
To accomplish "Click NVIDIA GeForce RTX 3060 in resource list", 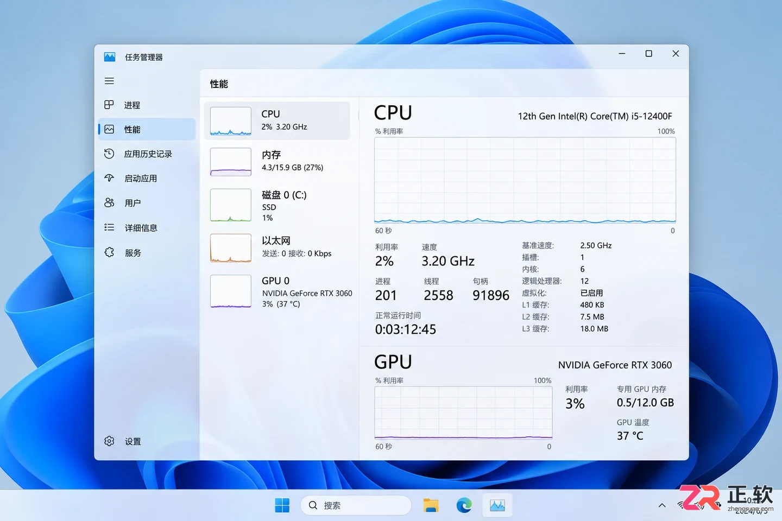I will [x=307, y=293].
